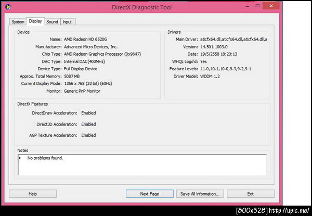Click the driver date '19/5/2558 18:20:13'
312x216 pixels.
tap(219, 54)
